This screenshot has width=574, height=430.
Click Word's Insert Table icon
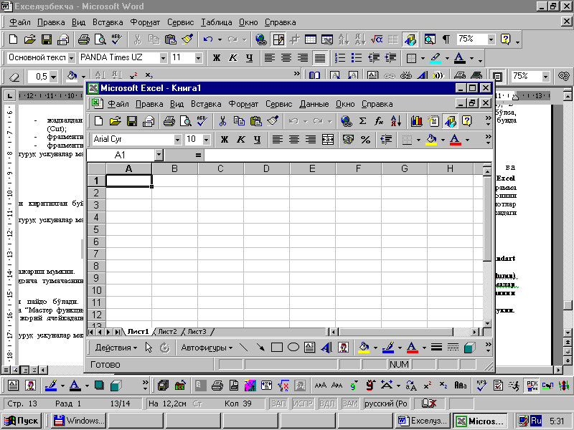(x=311, y=39)
